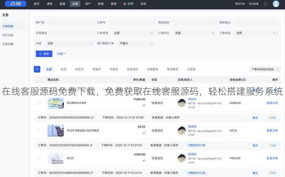This screenshot has height=177, width=285.
Task: Click 职业教育培训课程 product thumbnail
Action: (x=56, y=103)
